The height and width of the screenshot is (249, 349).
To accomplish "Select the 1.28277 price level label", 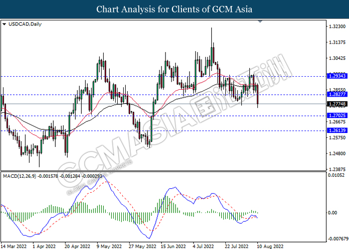I will tap(337, 95).
